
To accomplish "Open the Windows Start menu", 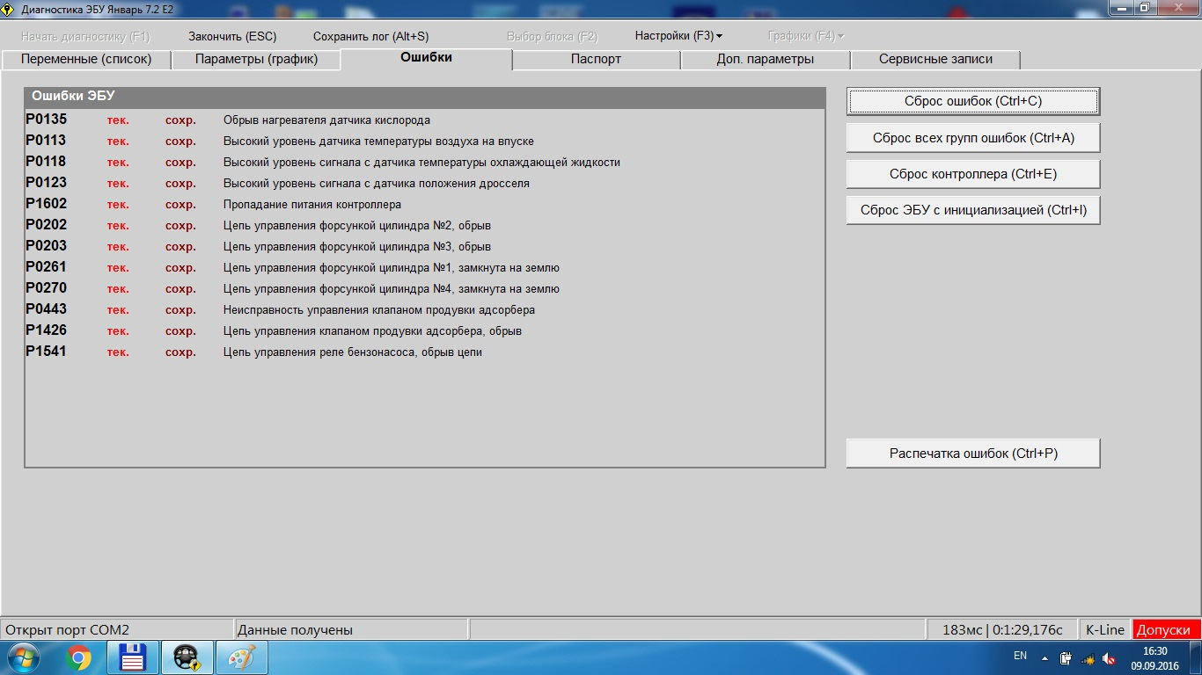I will pyautogui.click(x=23, y=657).
